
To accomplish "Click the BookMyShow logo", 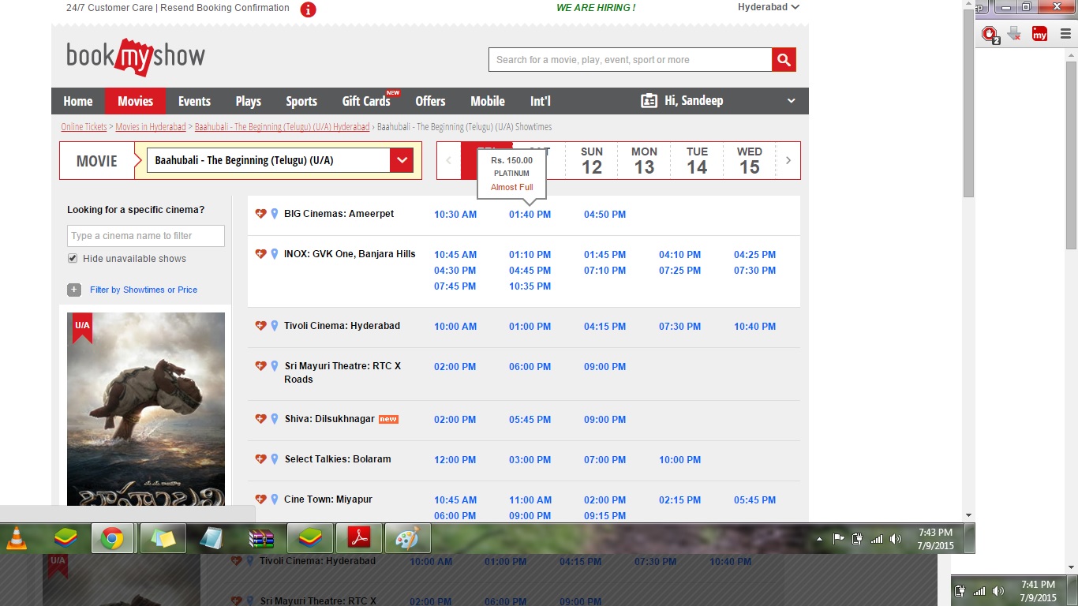I will click(136, 57).
